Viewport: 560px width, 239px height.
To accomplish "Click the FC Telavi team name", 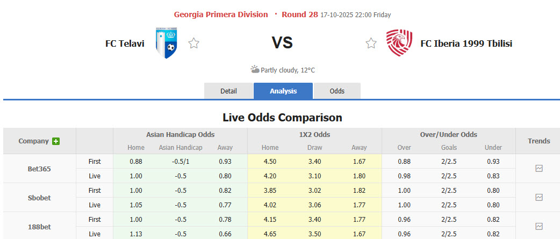I will tap(125, 44).
